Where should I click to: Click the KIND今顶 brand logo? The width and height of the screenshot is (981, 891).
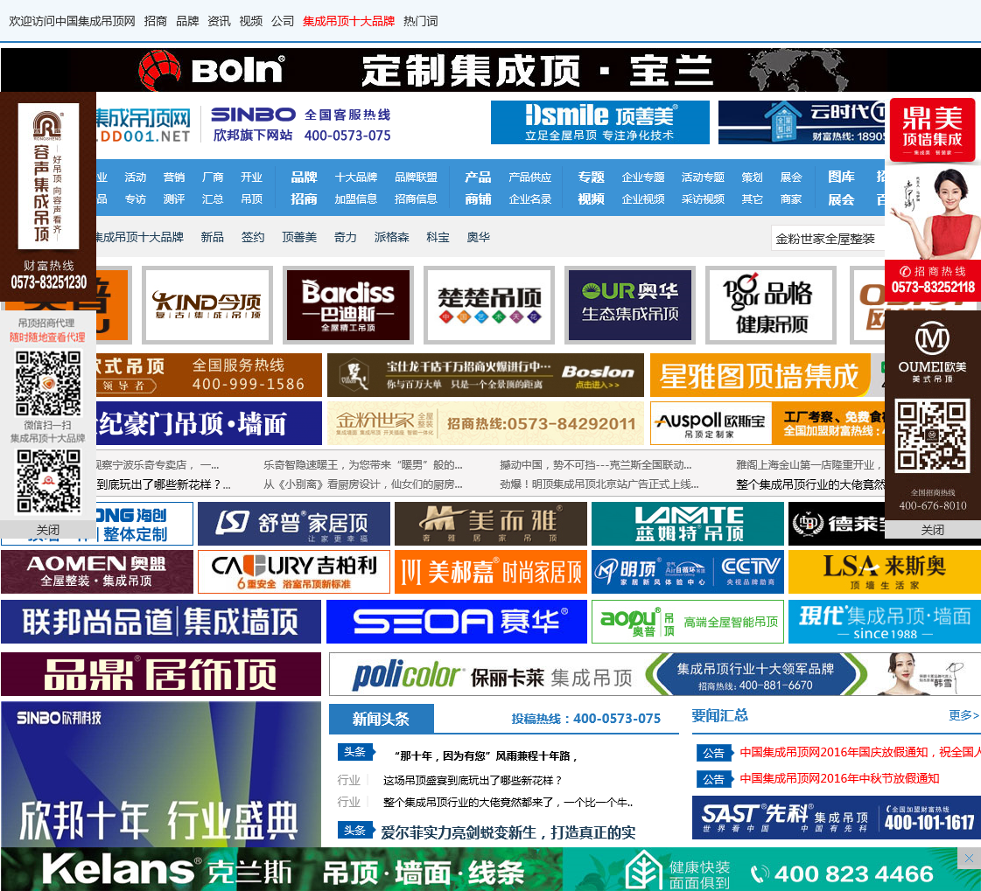click(207, 305)
